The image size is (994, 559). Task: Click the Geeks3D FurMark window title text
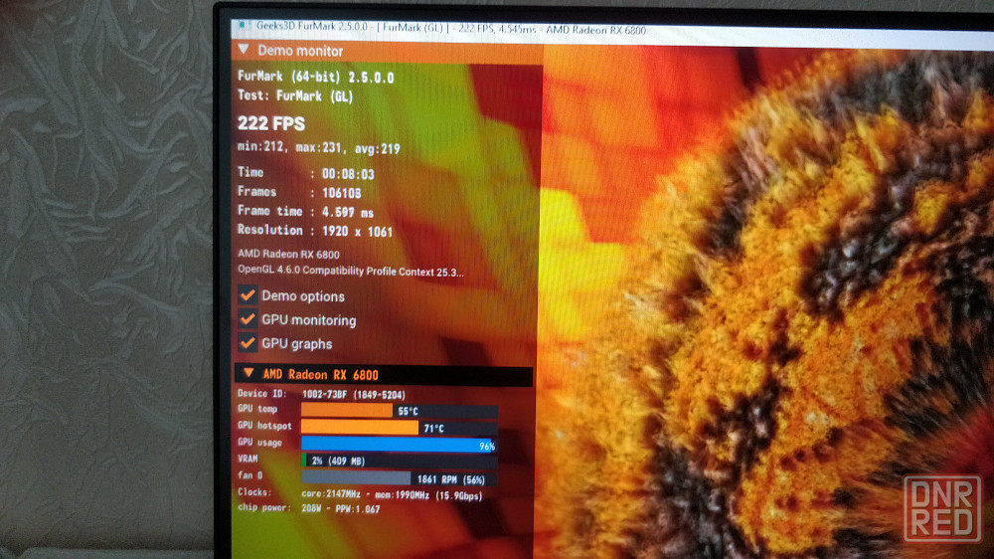point(450,29)
